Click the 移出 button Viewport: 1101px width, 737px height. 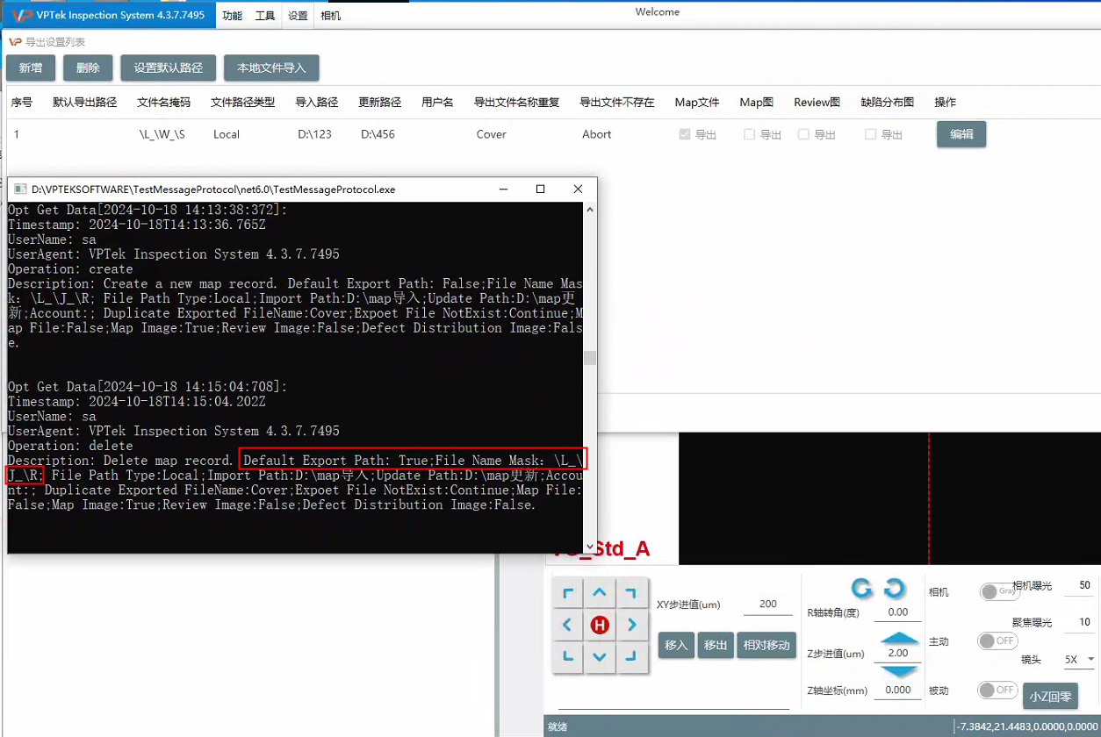716,645
